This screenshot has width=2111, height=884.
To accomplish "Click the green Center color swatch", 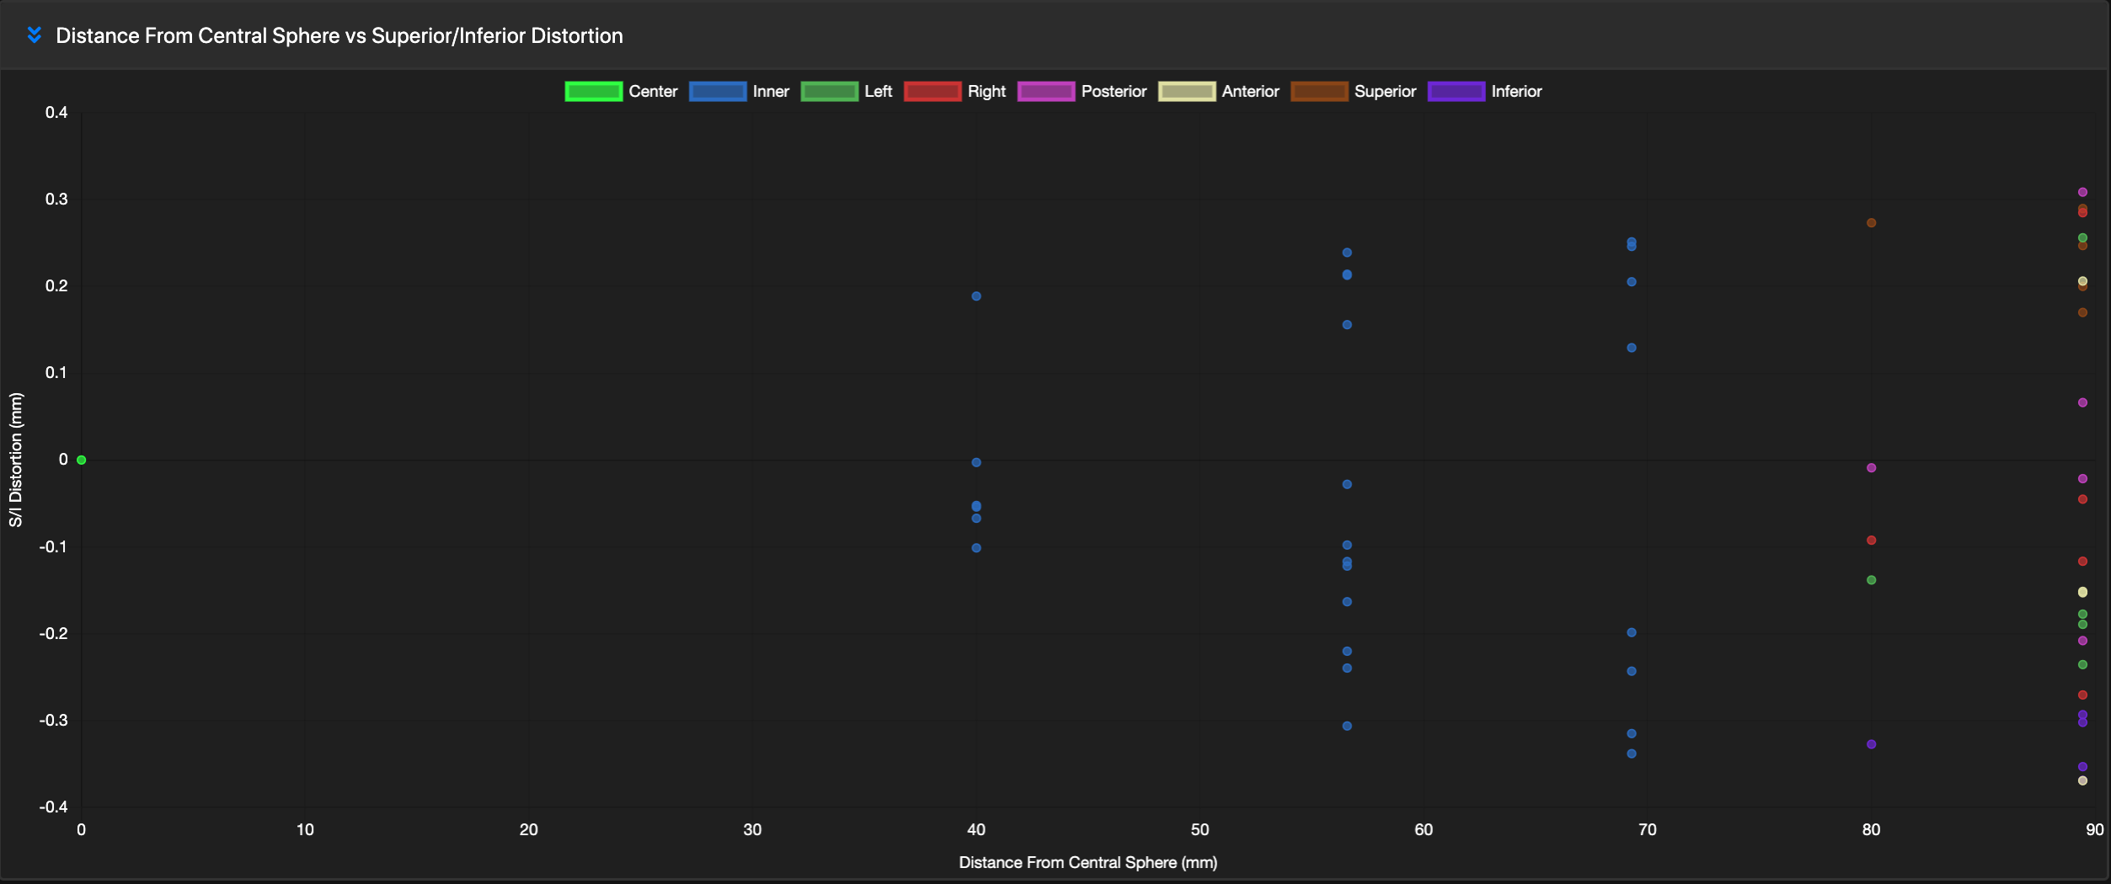I will [593, 91].
